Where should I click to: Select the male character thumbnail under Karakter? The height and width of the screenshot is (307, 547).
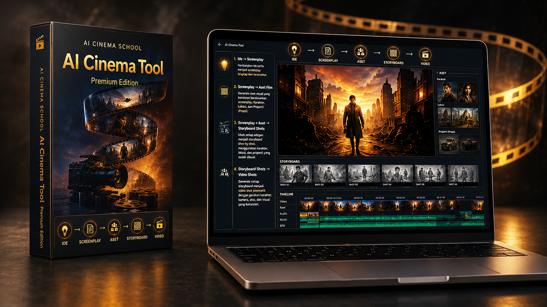pos(447,92)
